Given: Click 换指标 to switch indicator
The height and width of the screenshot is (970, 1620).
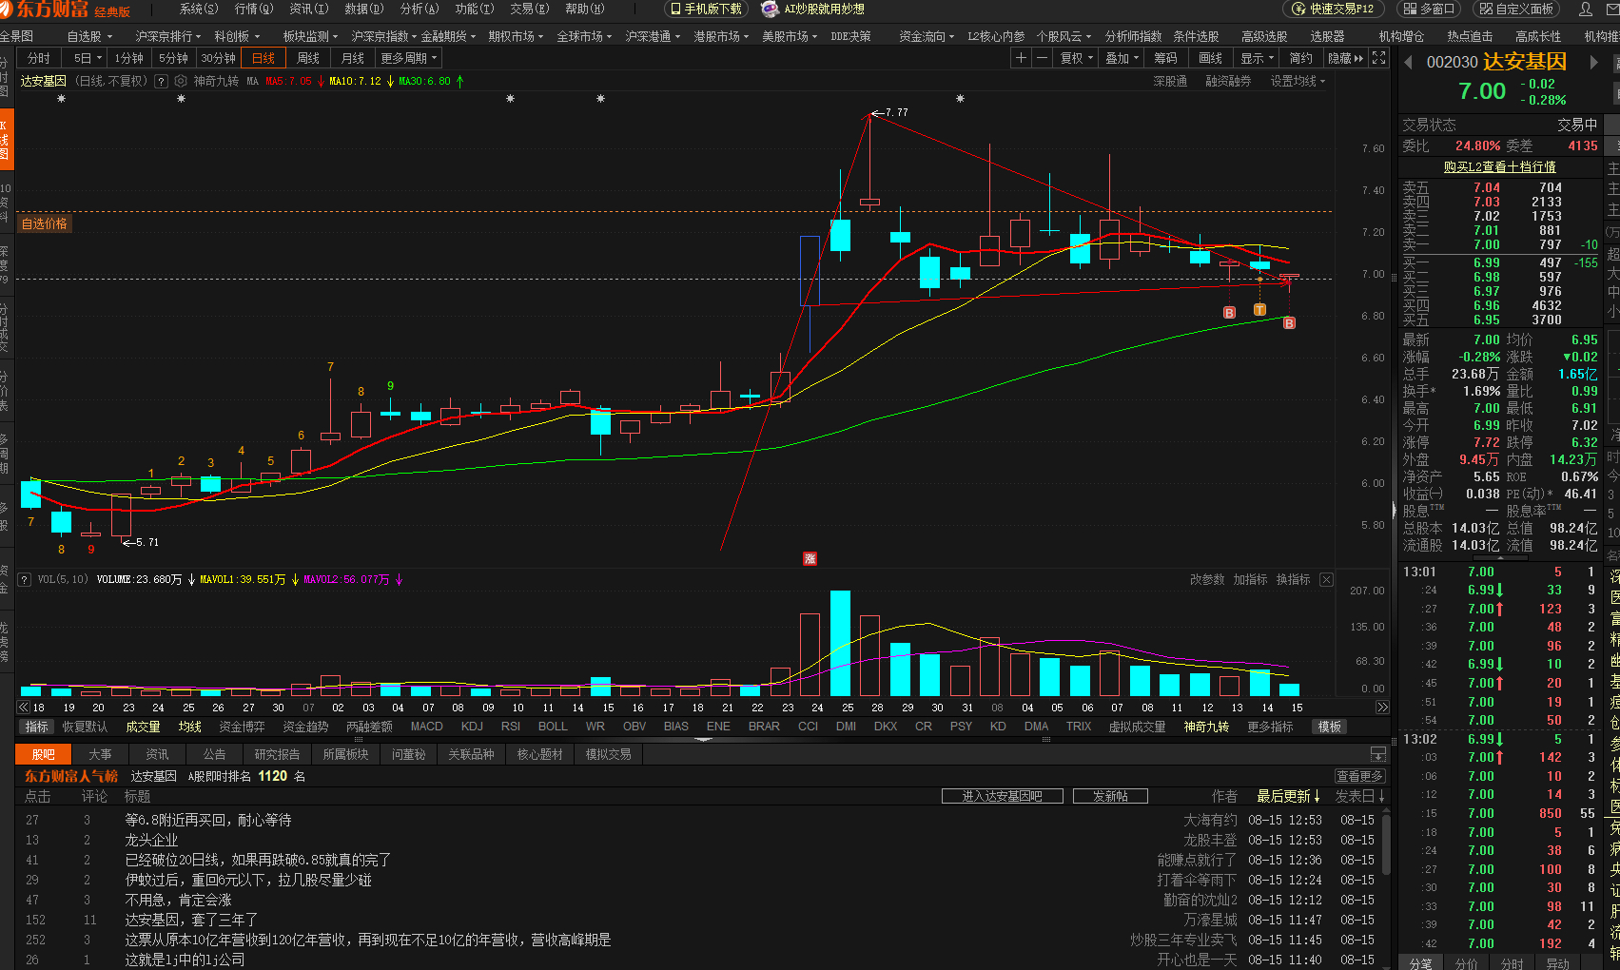Looking at the screenshot, I should pyautogui.click(x=1293, y=579).
